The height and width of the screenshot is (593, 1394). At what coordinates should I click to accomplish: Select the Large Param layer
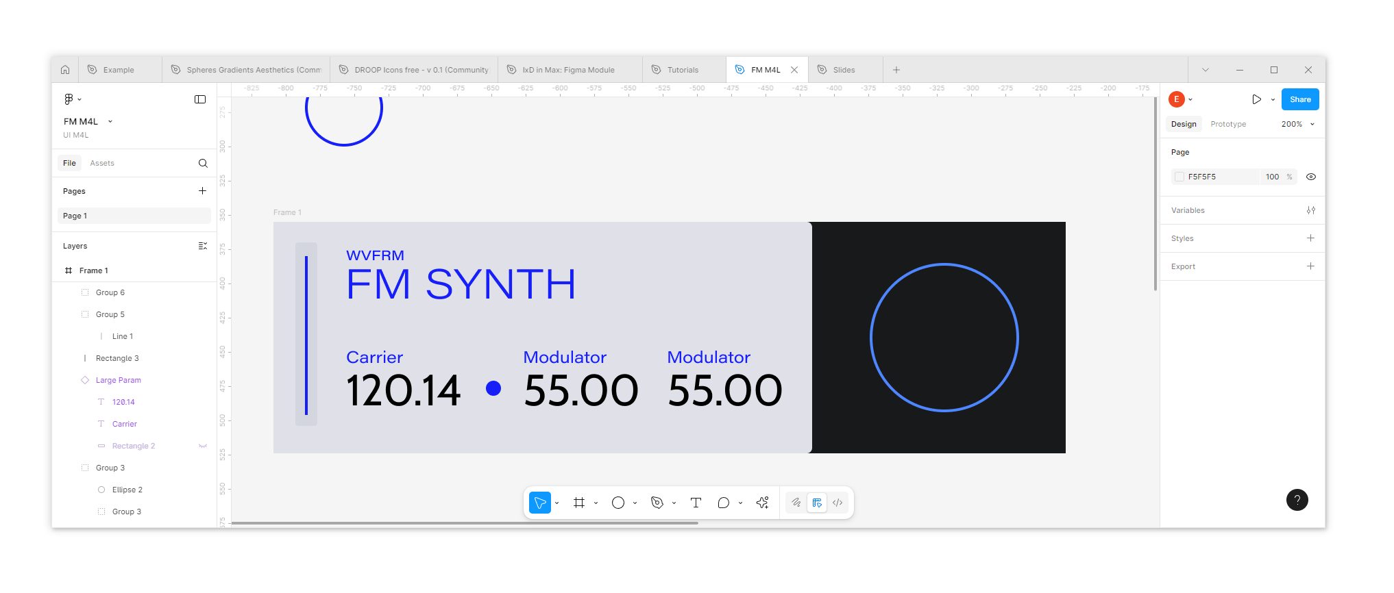pyautogui.click(x=119, y=381)
